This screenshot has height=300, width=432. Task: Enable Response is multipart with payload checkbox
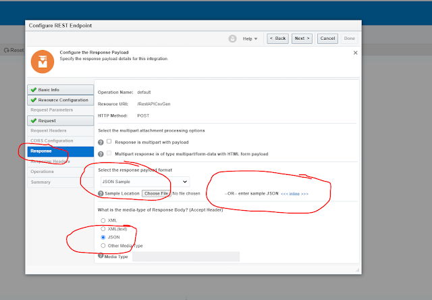coord(109,141)
